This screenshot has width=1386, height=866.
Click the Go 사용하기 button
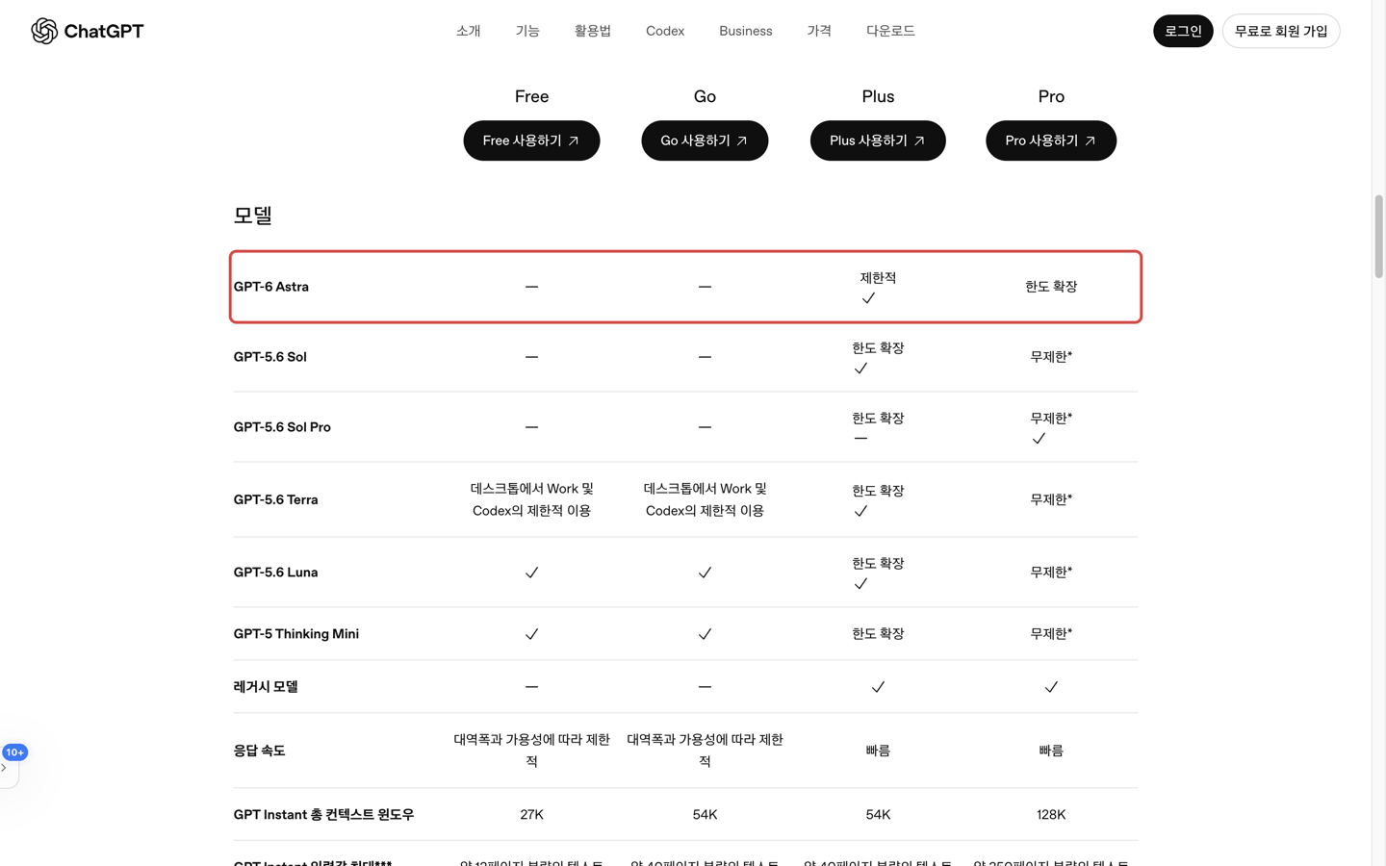(705, 140)
